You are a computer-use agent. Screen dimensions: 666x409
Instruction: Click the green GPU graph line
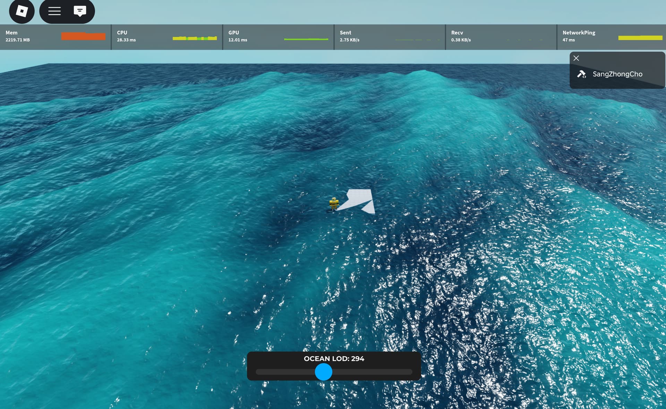point(306,39)
